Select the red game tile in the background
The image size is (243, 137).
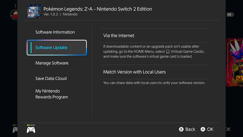click(x=234, y=62)
